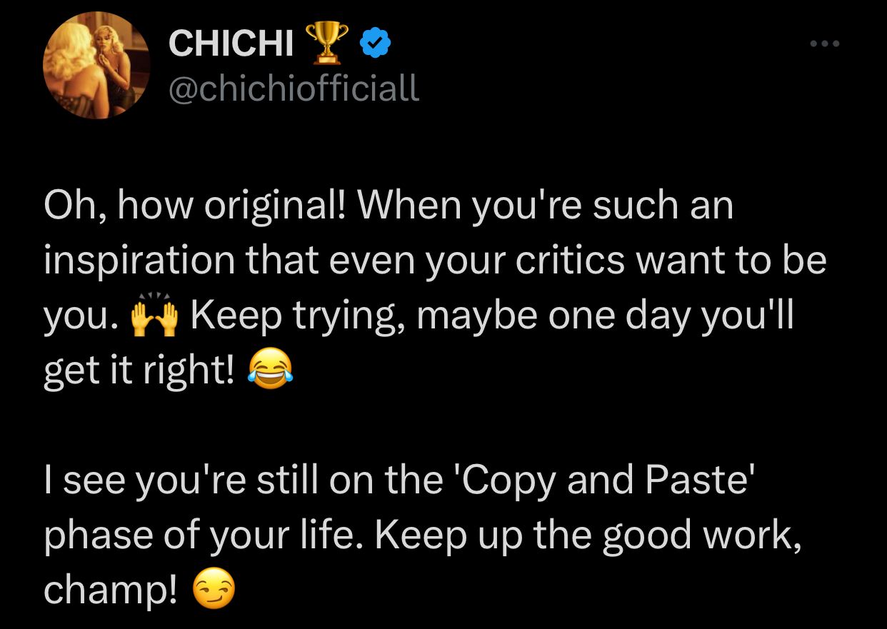Open CHICHI's profile picture

(96, 66)
